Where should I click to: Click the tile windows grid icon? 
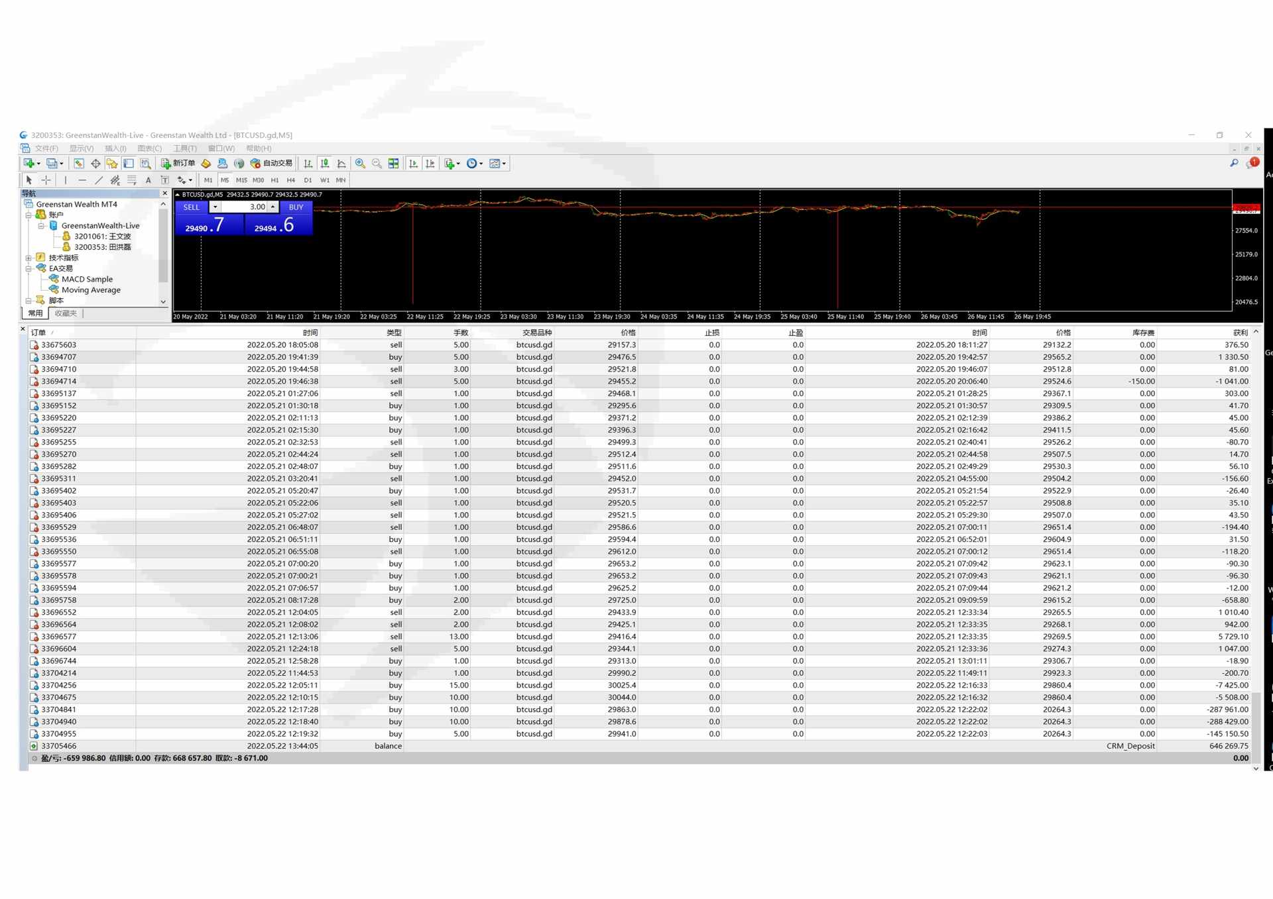pyautogui.click(x=393, y=164)
